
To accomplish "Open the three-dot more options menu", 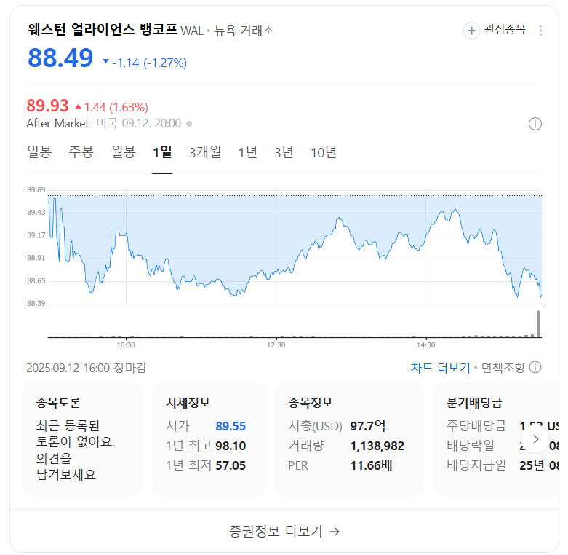I will 540,31.
